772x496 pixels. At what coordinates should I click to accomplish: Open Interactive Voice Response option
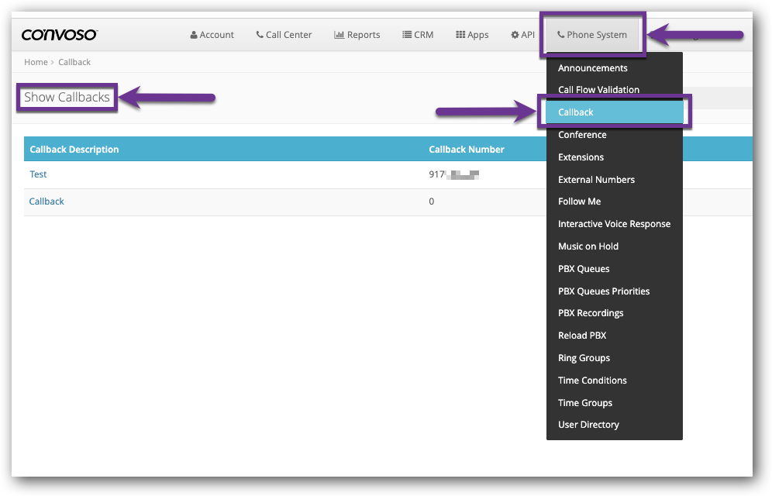tap(614, 224)
